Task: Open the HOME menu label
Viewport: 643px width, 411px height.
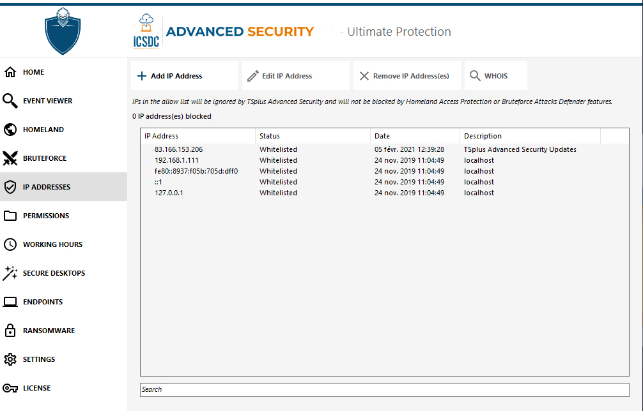Action: tap(34, 72)
